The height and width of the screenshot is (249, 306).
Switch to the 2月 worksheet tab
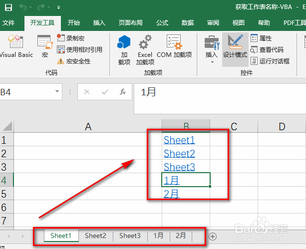tap(181, 236)
